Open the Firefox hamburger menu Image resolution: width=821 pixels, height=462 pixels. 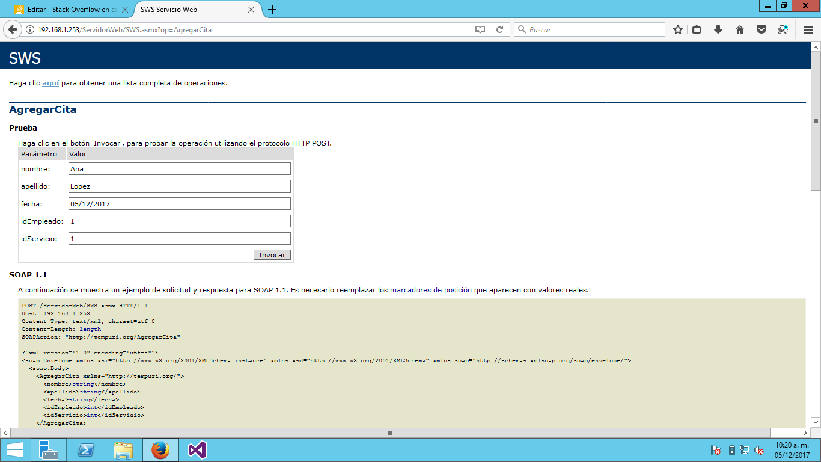click(808, 29)
